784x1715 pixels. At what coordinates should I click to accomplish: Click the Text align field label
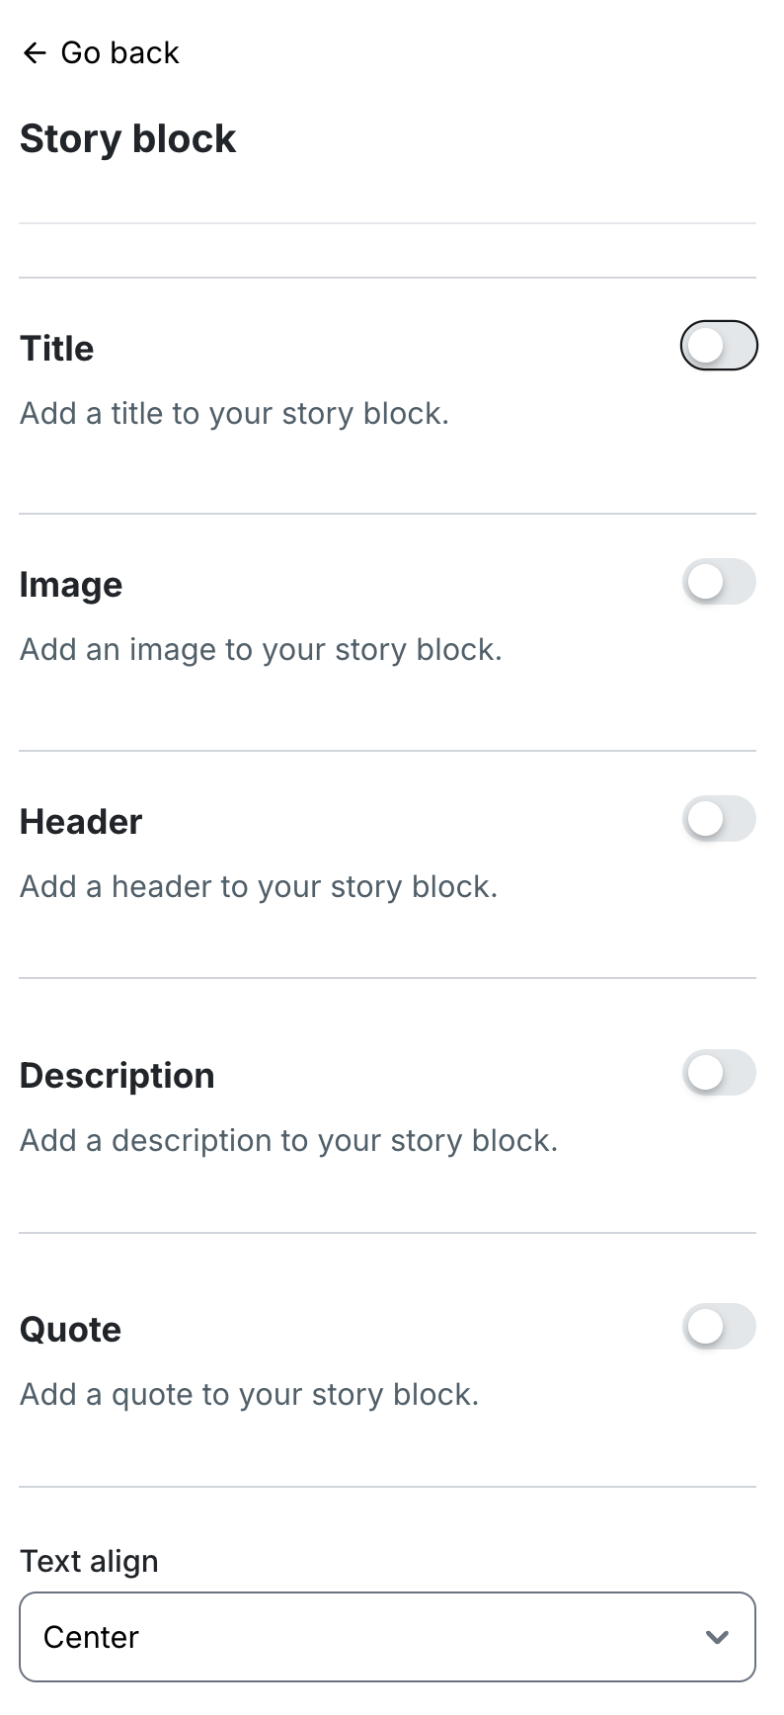89,1561
